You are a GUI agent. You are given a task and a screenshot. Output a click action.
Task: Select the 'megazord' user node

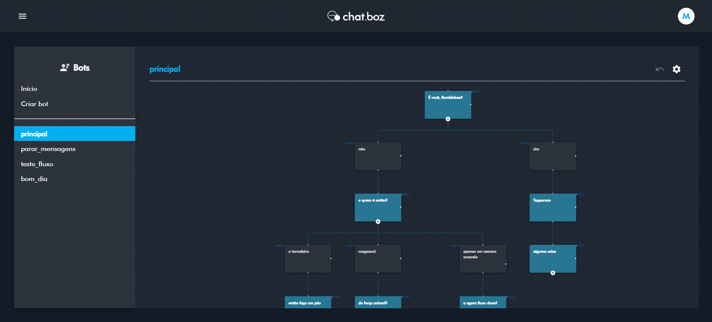378,259
